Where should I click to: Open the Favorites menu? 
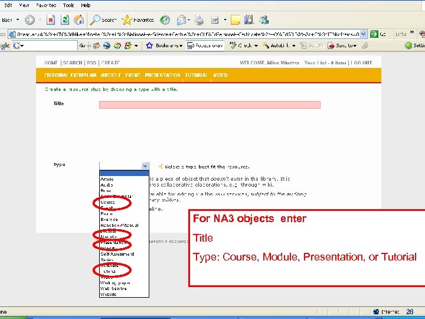[x=46, y=5]
